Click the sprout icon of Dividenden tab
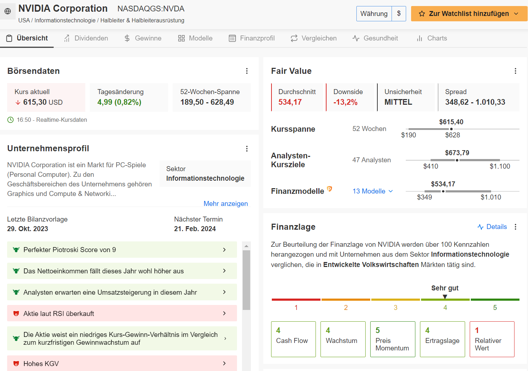Viewport: 528px width, 371px height. pos(67,38)
